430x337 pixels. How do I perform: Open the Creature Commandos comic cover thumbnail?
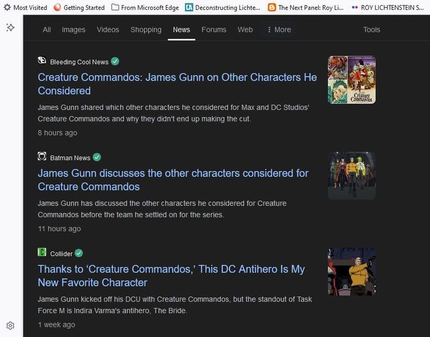(x=352, y=79)
